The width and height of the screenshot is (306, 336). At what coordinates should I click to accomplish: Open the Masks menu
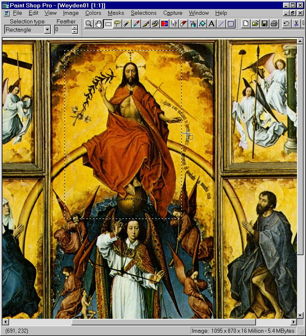coord(116,13)
